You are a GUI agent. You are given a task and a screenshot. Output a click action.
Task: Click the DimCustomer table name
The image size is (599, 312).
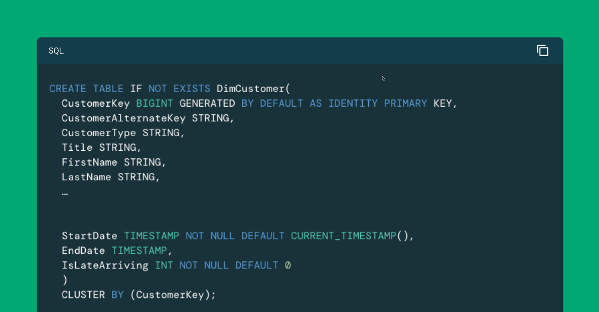[x=251, y=89]
